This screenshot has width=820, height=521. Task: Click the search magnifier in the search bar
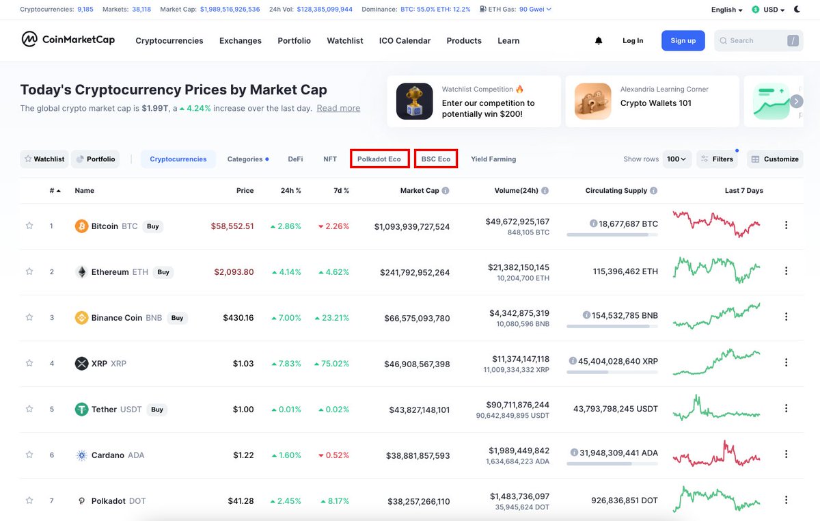click(x=722, y=40)
